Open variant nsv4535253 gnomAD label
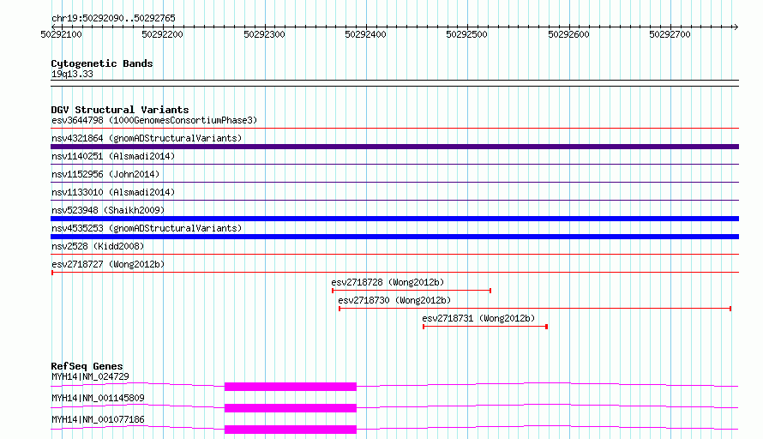Viewport: 763px width, 439px height. click(147, 228)
